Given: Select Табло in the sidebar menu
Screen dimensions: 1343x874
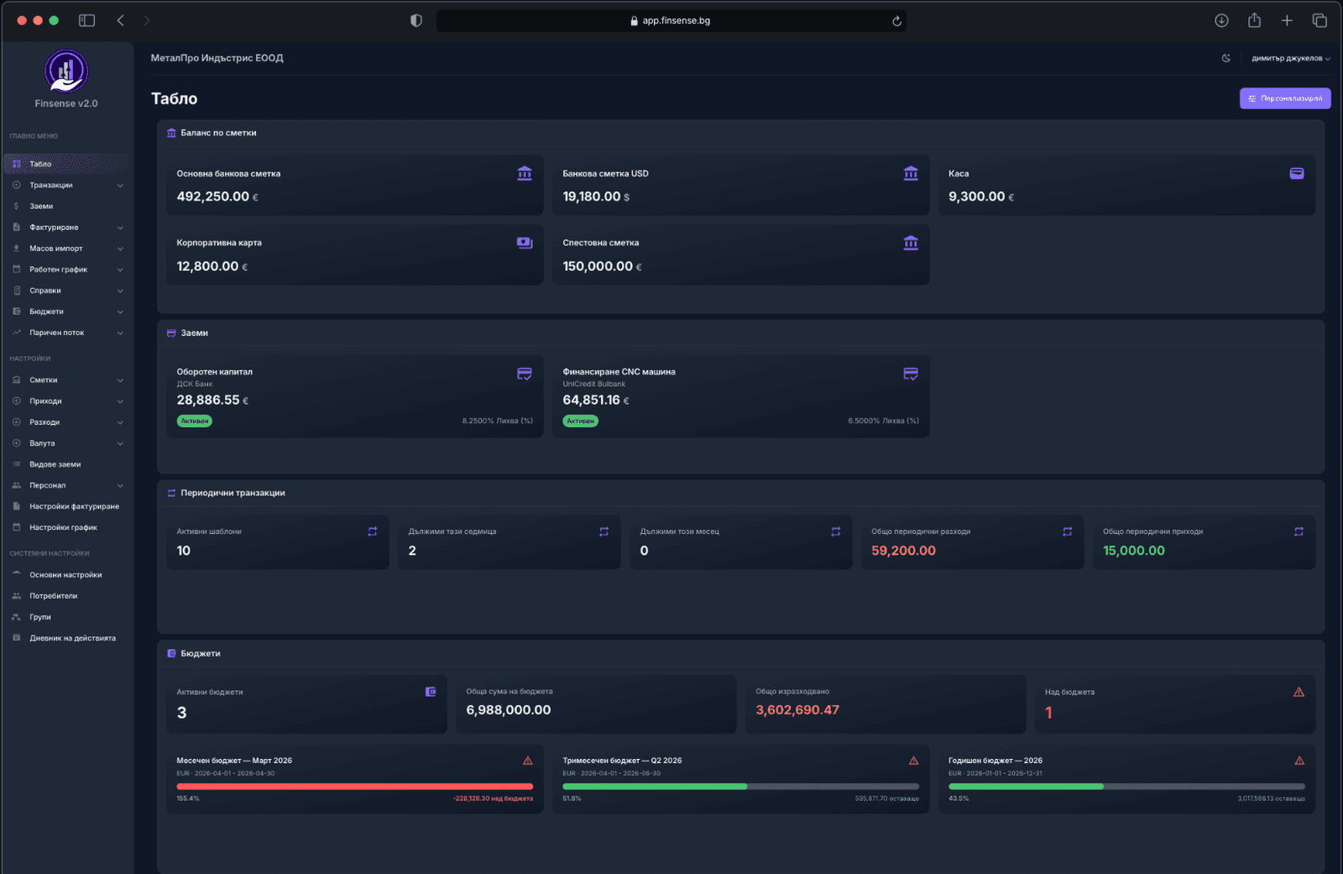Looking at the screenshot, I should (67, 164).
